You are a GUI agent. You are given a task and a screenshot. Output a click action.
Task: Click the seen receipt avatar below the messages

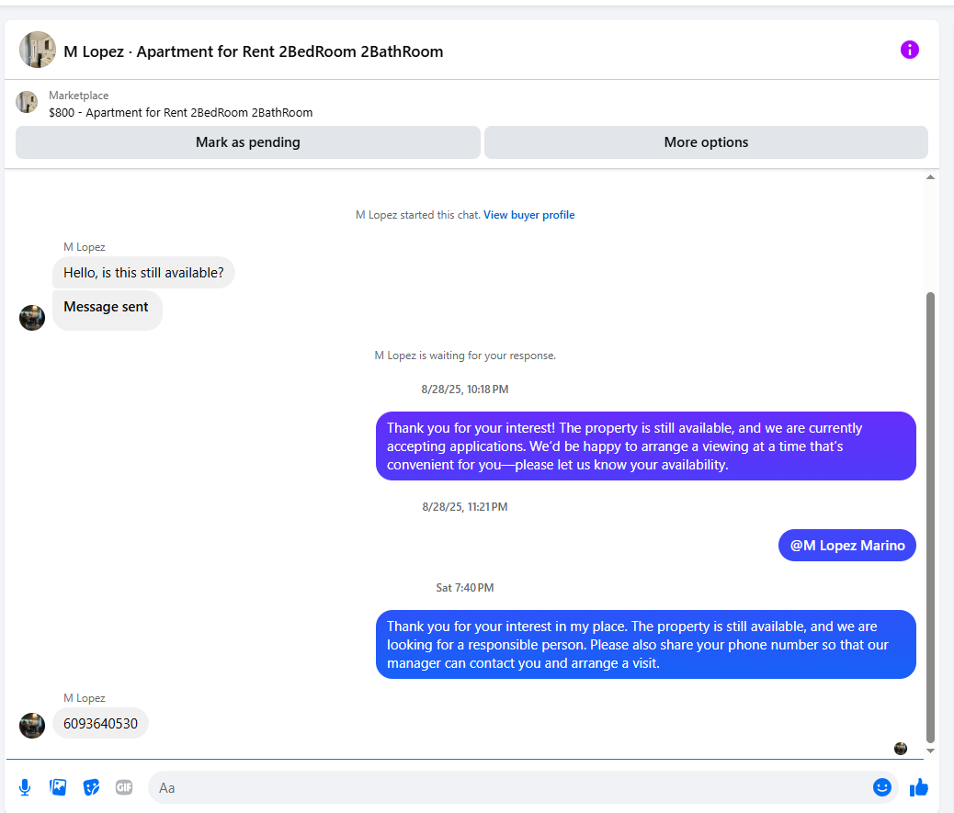coord(901,749)
